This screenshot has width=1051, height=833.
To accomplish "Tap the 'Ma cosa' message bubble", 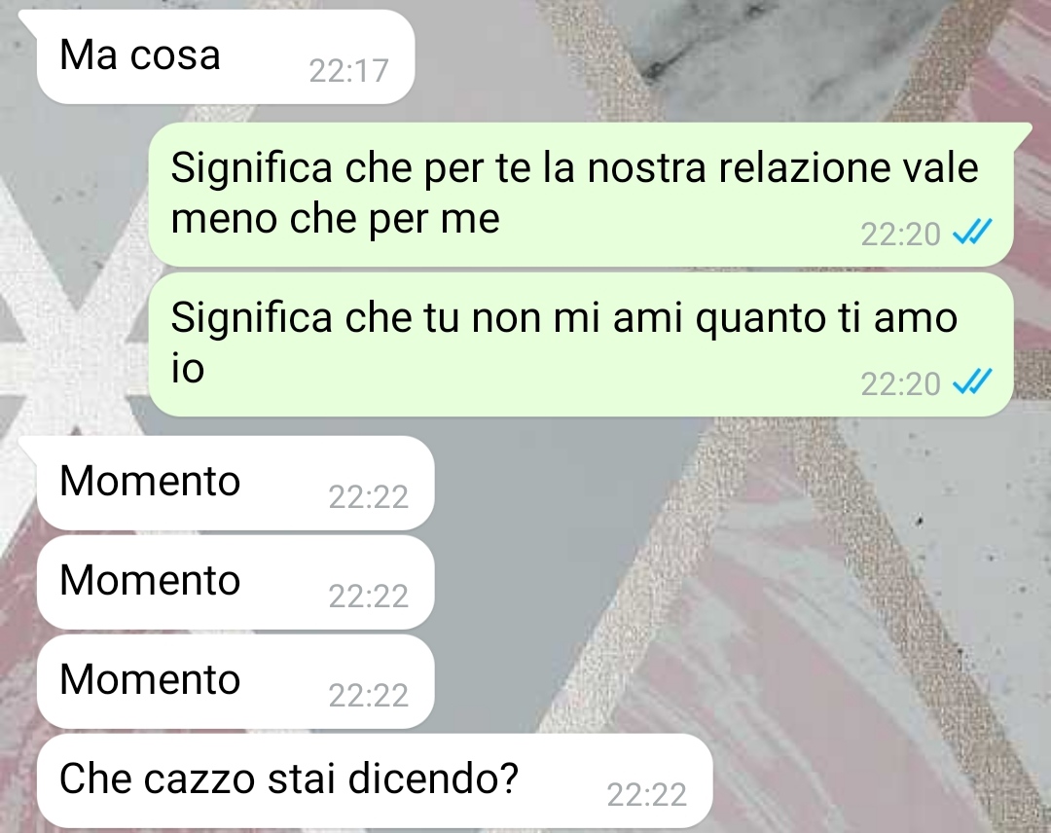I will [x=225, y=57].
